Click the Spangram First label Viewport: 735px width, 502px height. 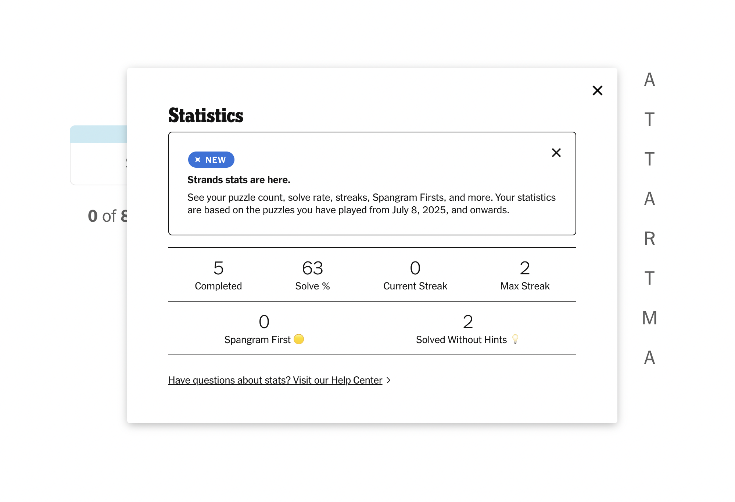pyautogui.click(x=257, y=340)
